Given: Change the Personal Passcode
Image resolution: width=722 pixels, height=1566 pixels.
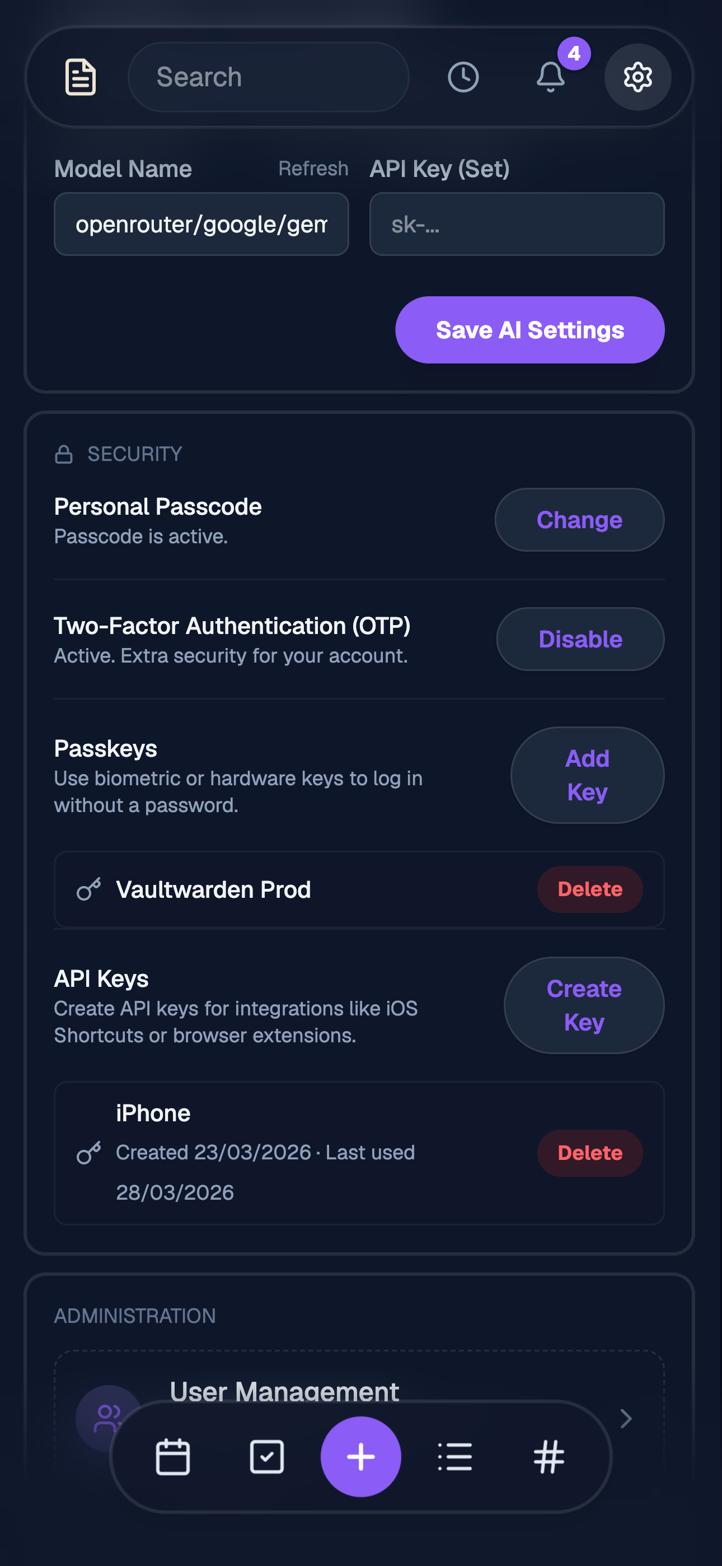Looking at the screenshot, I should (x=579, y=520).
